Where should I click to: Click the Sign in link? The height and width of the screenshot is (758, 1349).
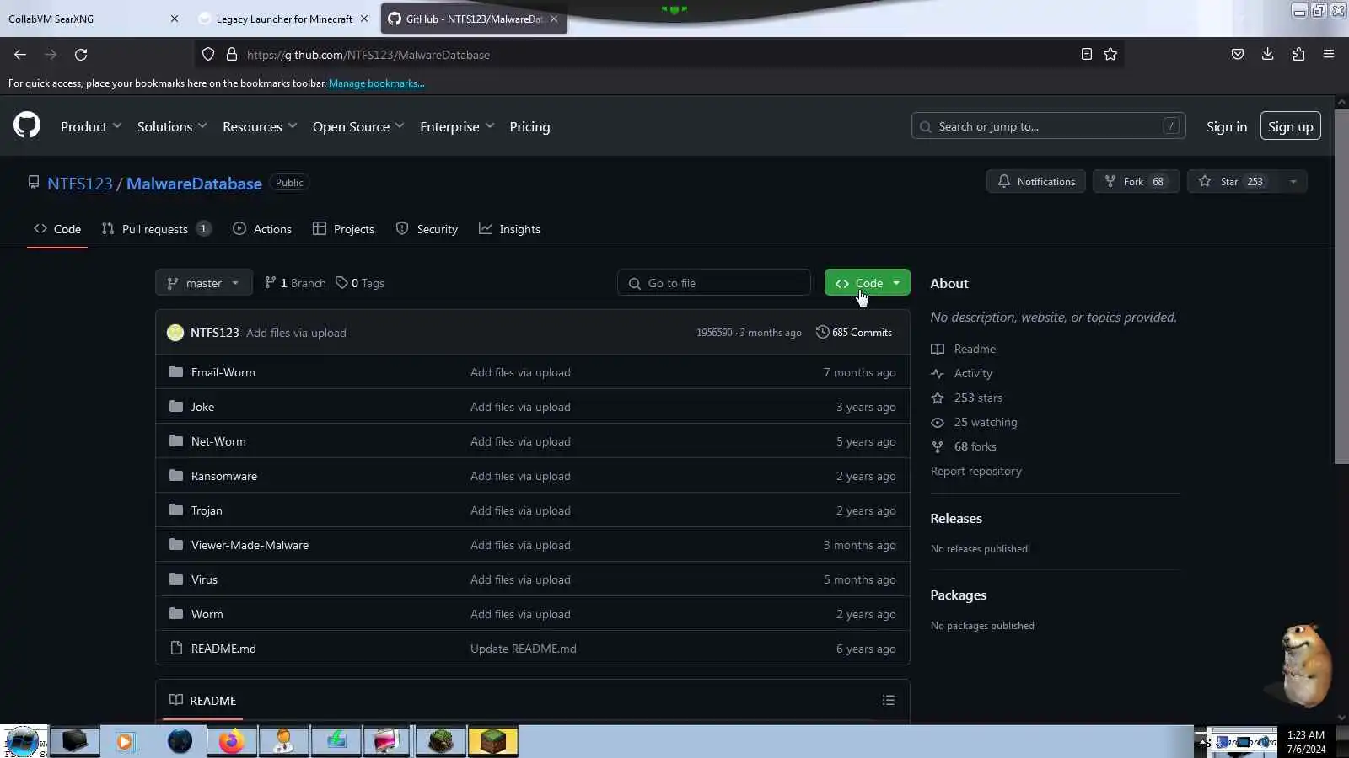(1226, 126)
